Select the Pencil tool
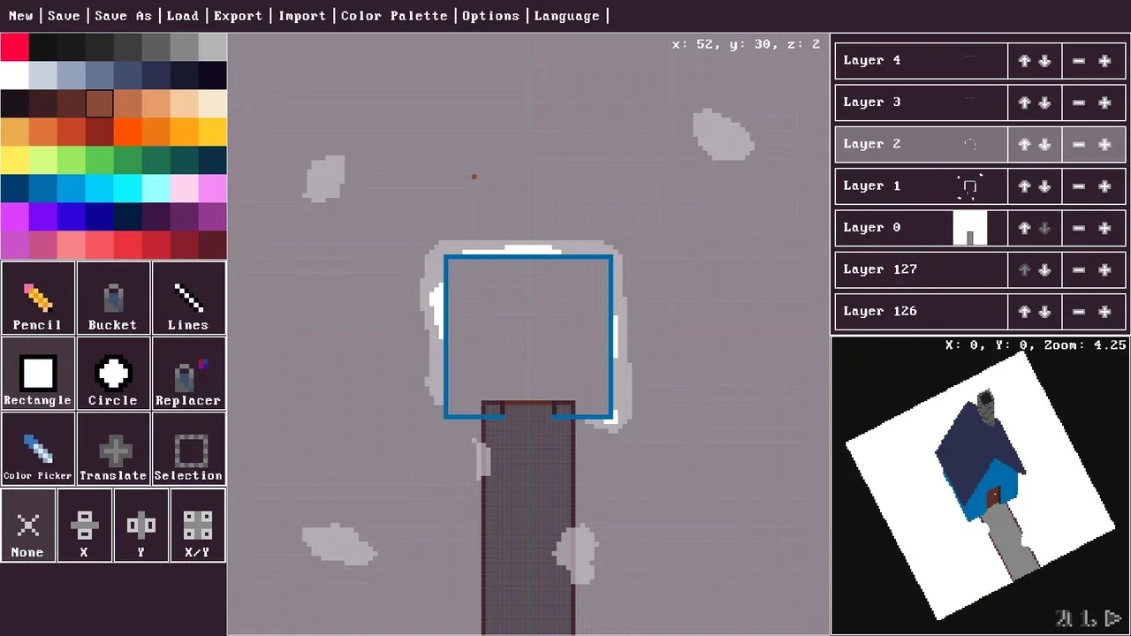The image size is (1131, 636). [x=38, y=299]
